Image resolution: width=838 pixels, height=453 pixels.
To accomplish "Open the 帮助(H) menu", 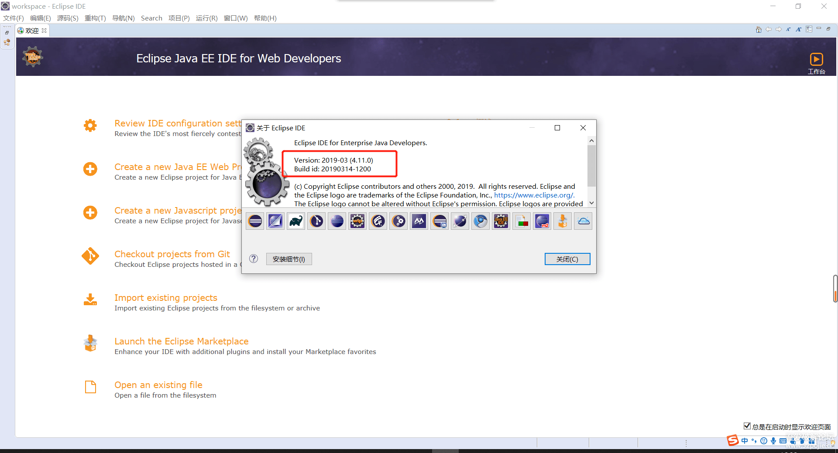I will pyautogui.click(x=265, y=18).
